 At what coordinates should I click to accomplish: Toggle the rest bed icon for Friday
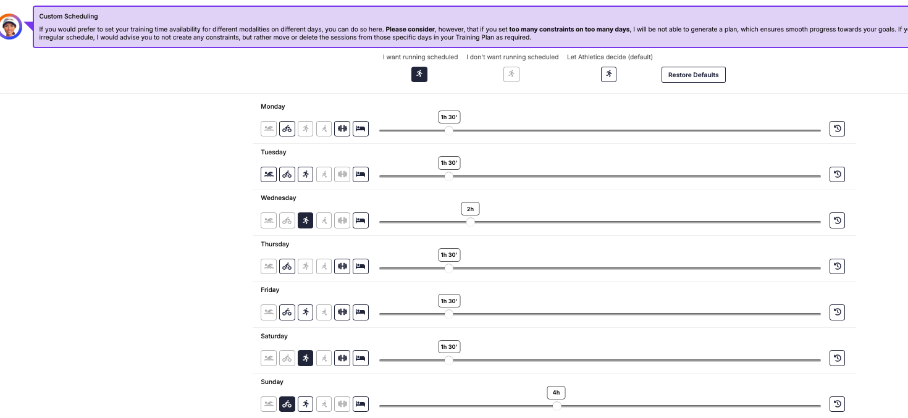[x=361, y=312]
